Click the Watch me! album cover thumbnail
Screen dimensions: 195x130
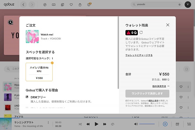[32, 37]
